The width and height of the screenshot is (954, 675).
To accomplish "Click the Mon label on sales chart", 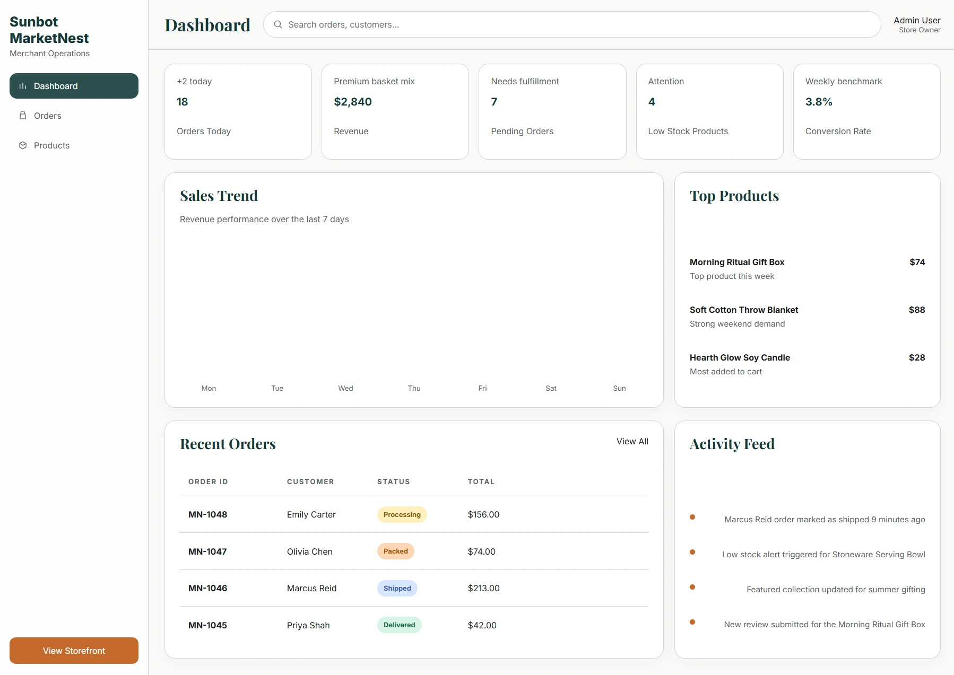I will coord(209,388).
